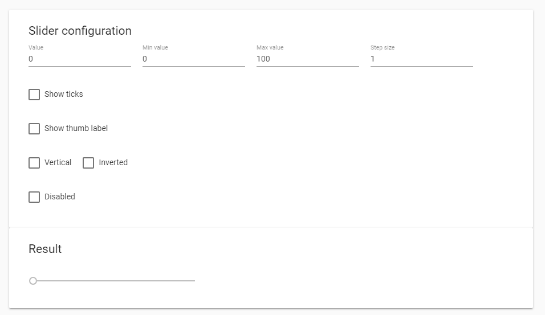545x315 pixels.
Task: Click the Value input field
Action: 79,59
